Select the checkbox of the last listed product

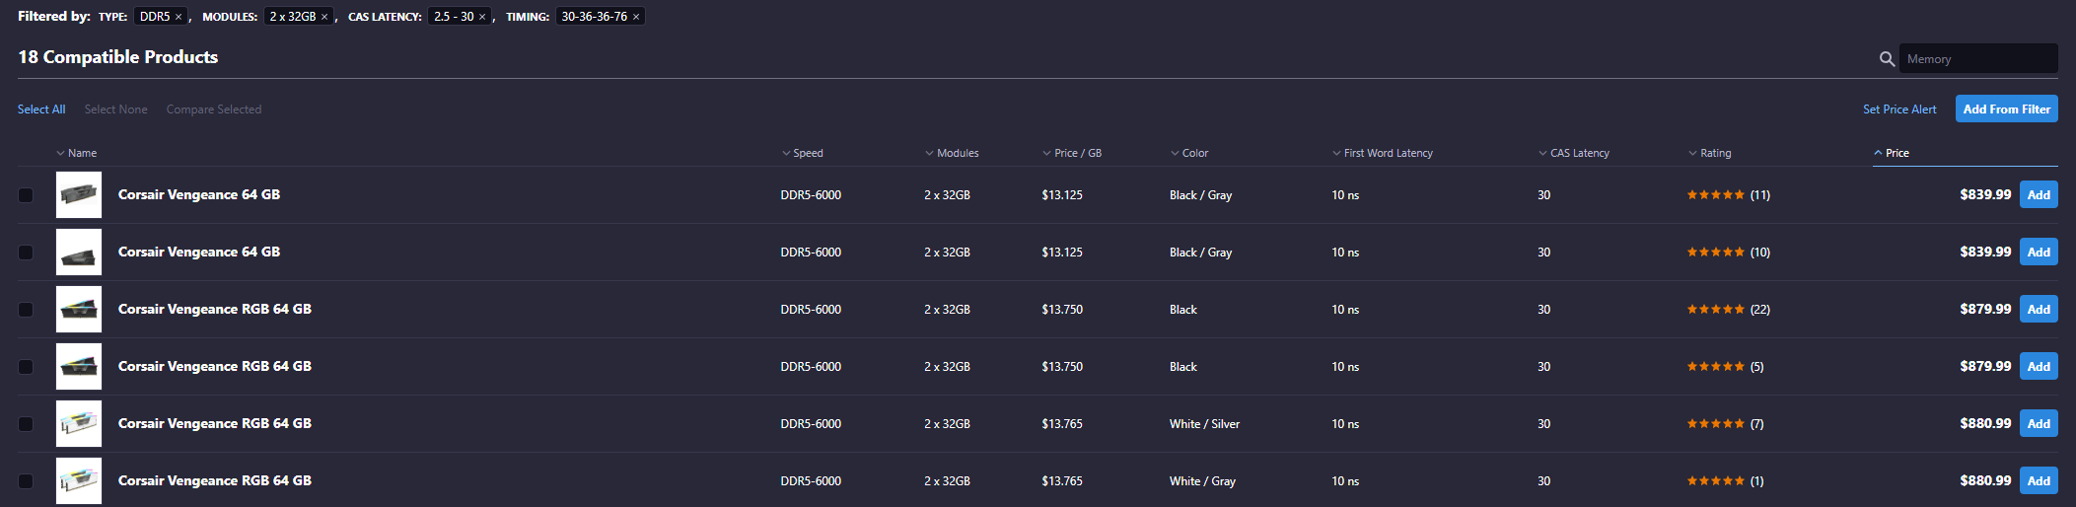tap(26, 481)
